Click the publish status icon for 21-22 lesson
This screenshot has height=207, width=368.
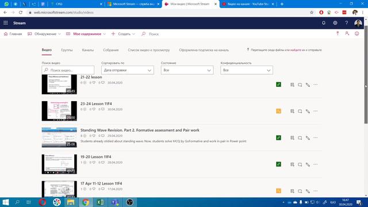(278, 85)
